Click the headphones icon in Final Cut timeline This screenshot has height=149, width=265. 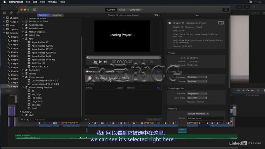coord(248,90)
